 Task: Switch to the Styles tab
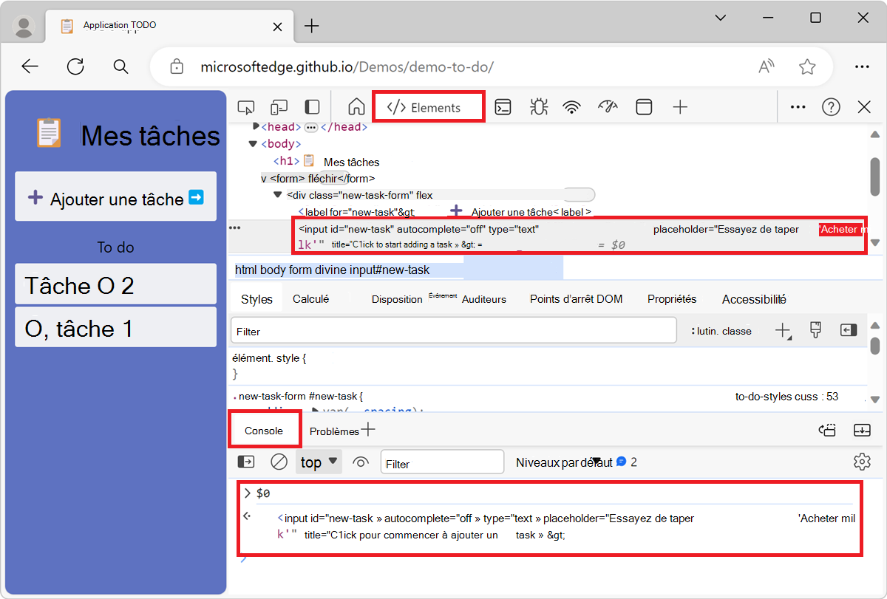[256, 299]
